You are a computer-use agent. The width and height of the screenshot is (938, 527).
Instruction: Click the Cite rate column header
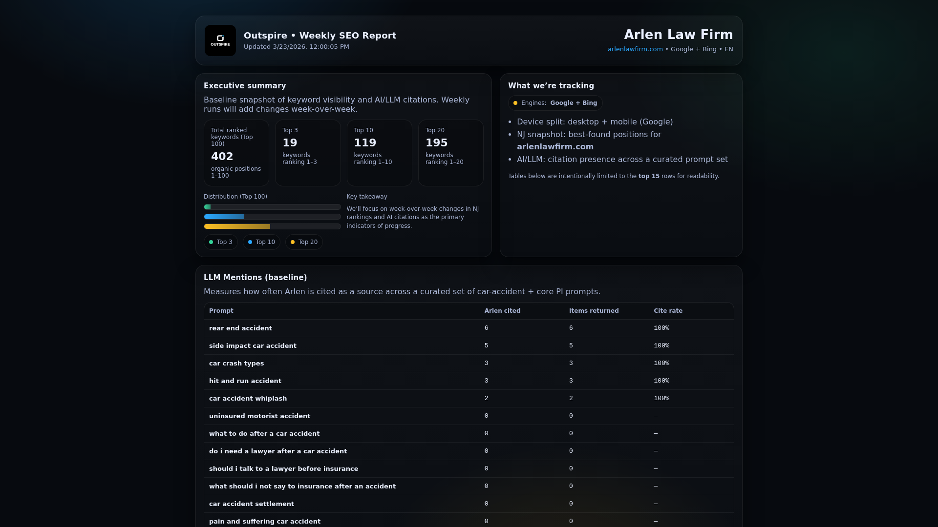[x=668, y=311]
